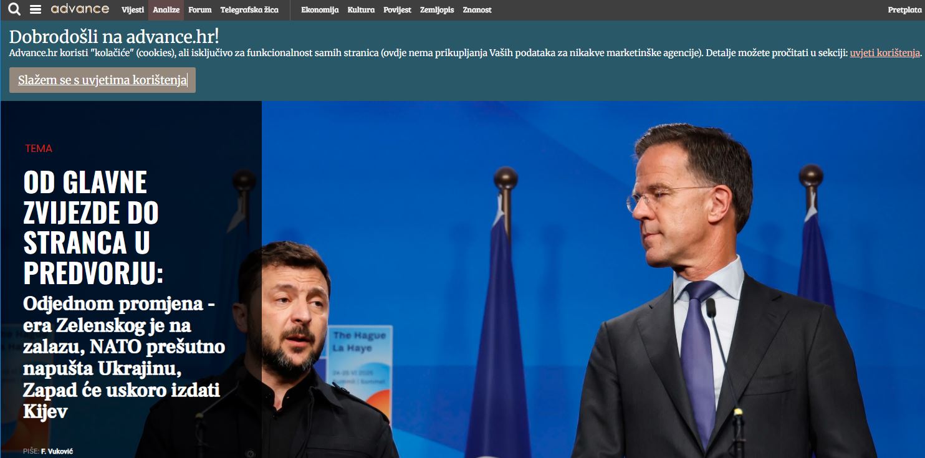This screenshot has height=458, width=925.
Task: Go to the Forum section
Action: [200, 10]
